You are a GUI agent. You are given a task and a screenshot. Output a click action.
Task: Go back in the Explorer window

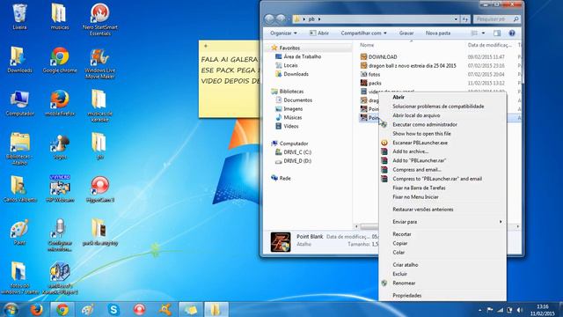269,18
